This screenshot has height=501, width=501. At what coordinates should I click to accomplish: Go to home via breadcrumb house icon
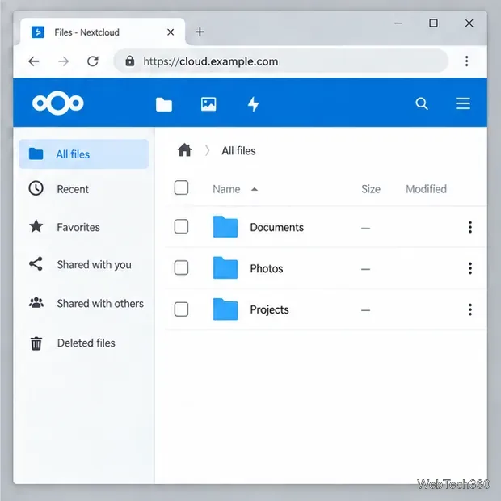pos(185,149)
